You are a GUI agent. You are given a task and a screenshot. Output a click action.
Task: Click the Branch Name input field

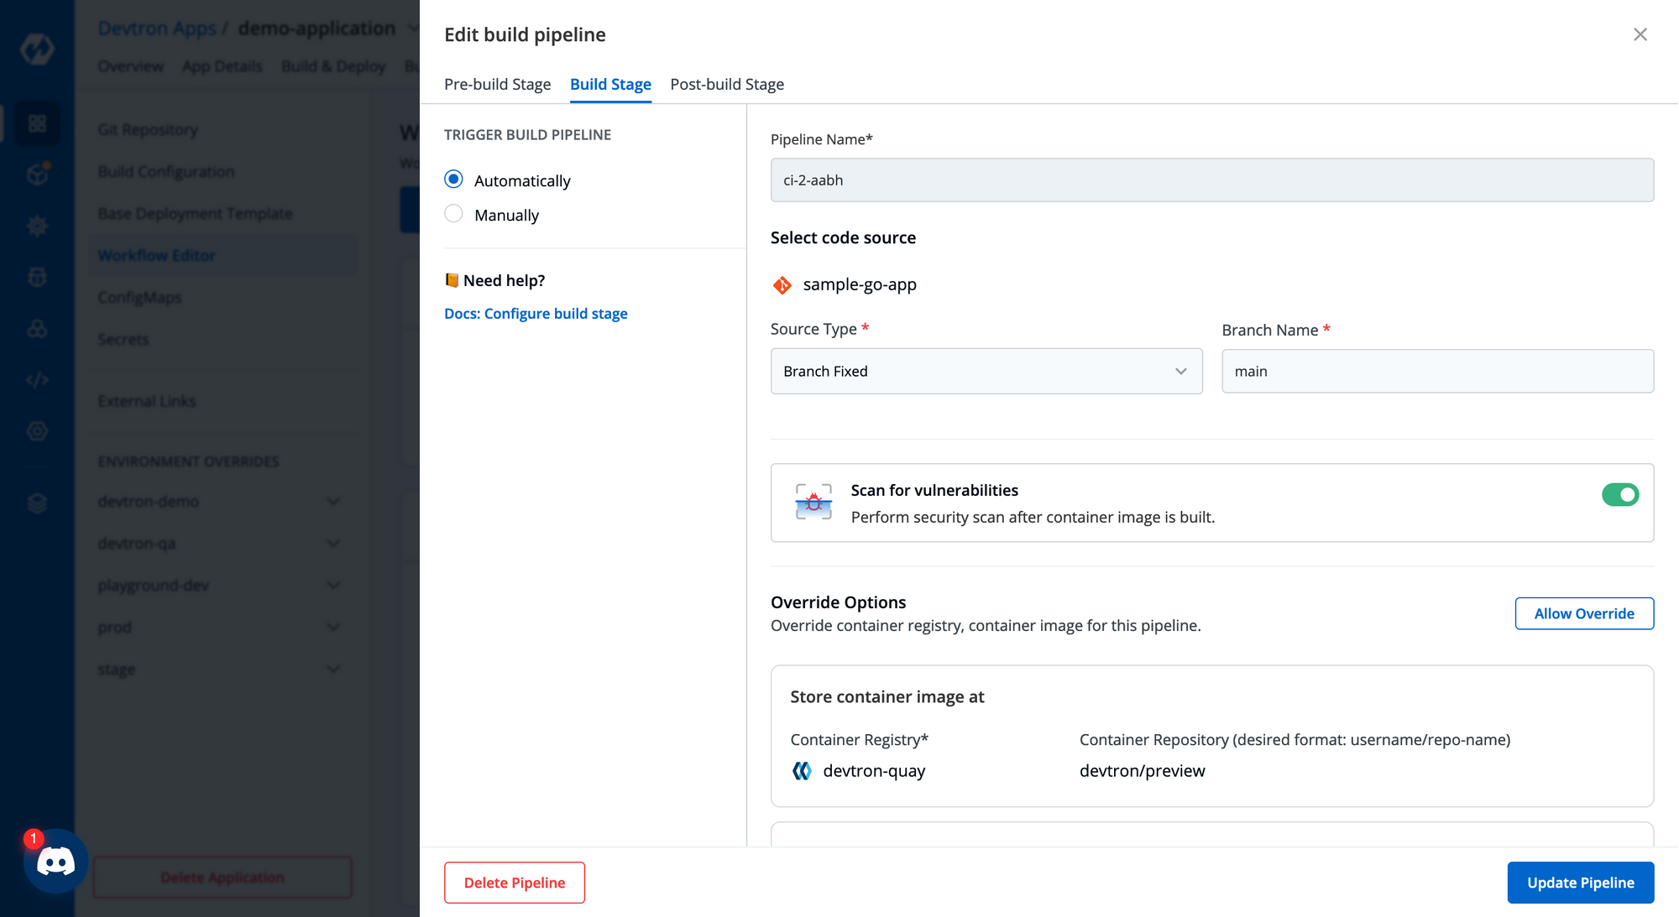click(1437, 372)
